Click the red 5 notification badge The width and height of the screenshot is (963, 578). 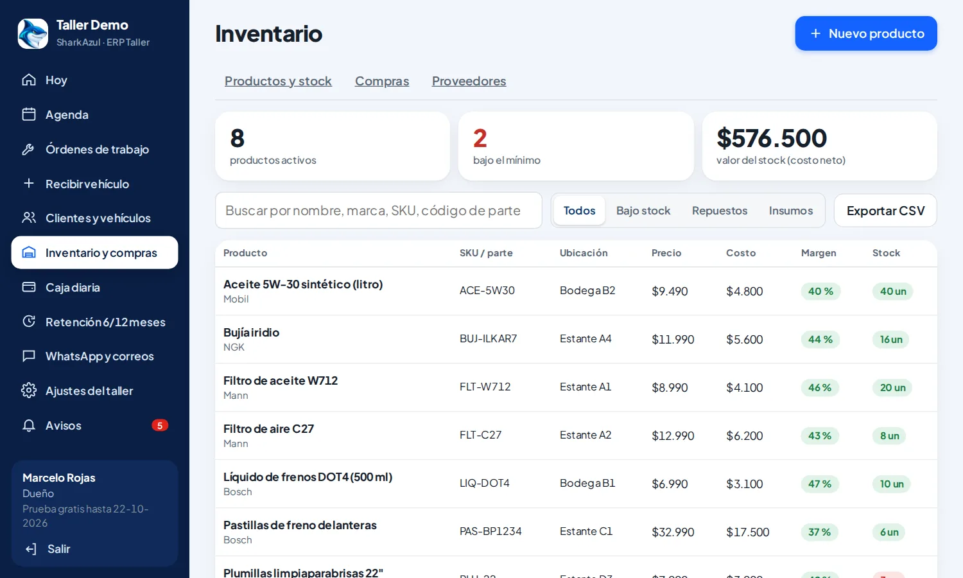pyautogui.click(x=160, y=425)
